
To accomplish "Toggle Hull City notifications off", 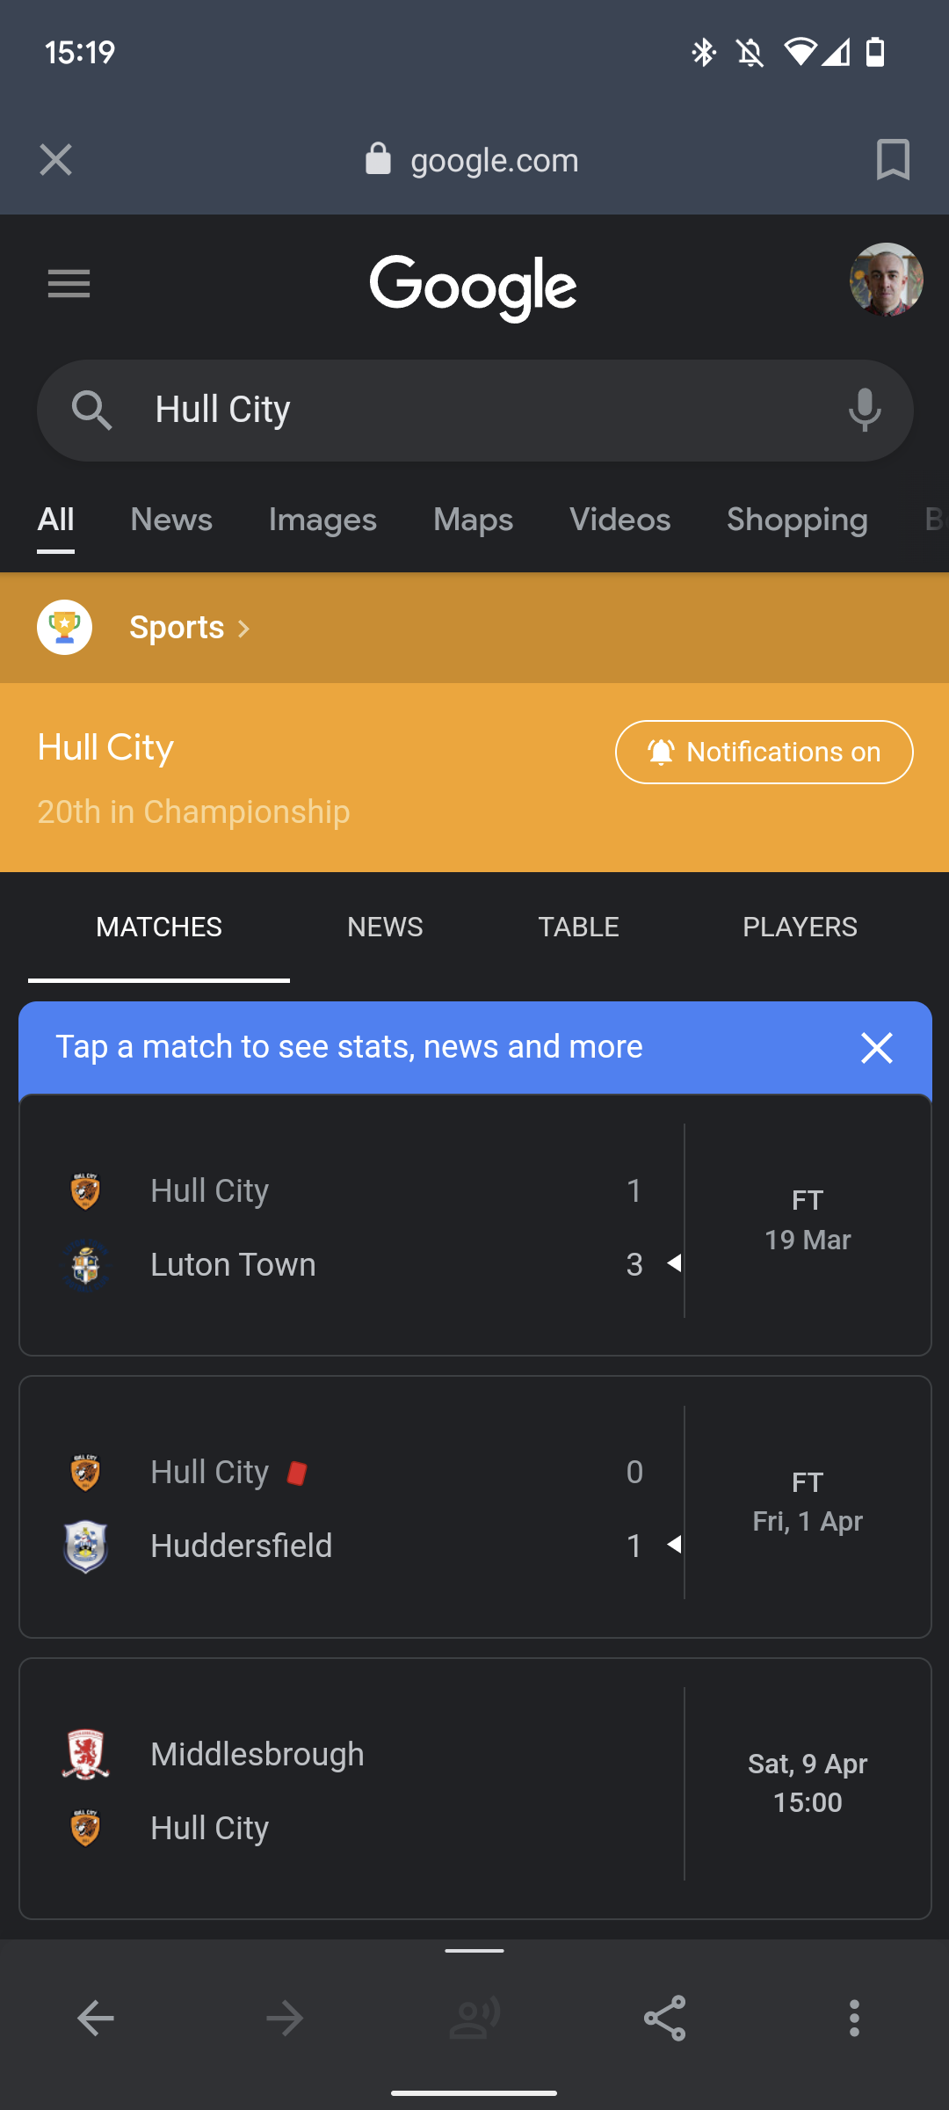I will (x=764, y=752).
